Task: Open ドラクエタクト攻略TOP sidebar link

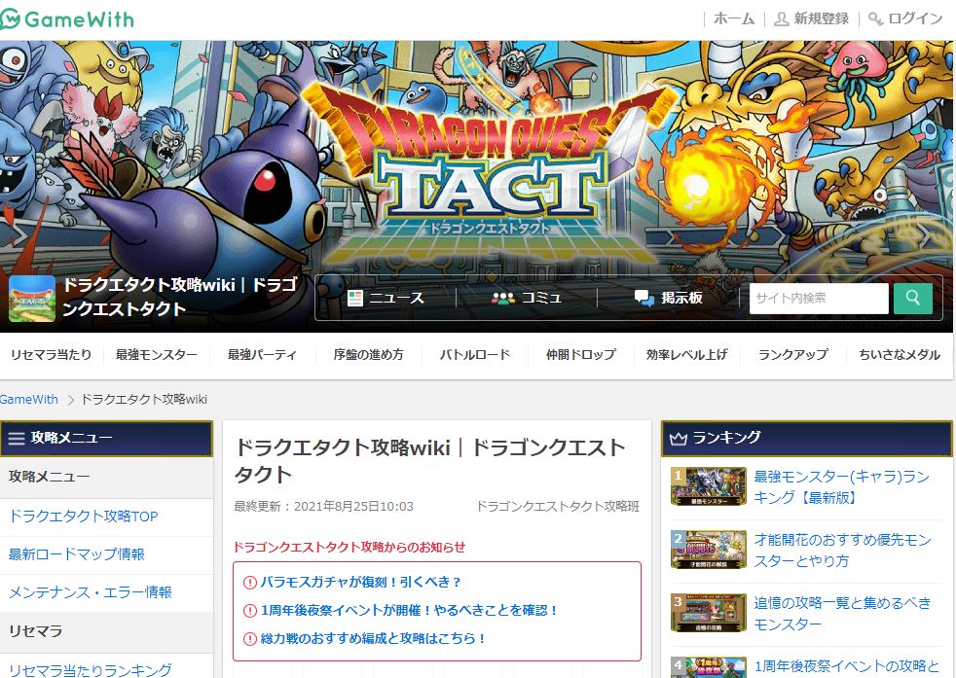Action: [83, 517]
